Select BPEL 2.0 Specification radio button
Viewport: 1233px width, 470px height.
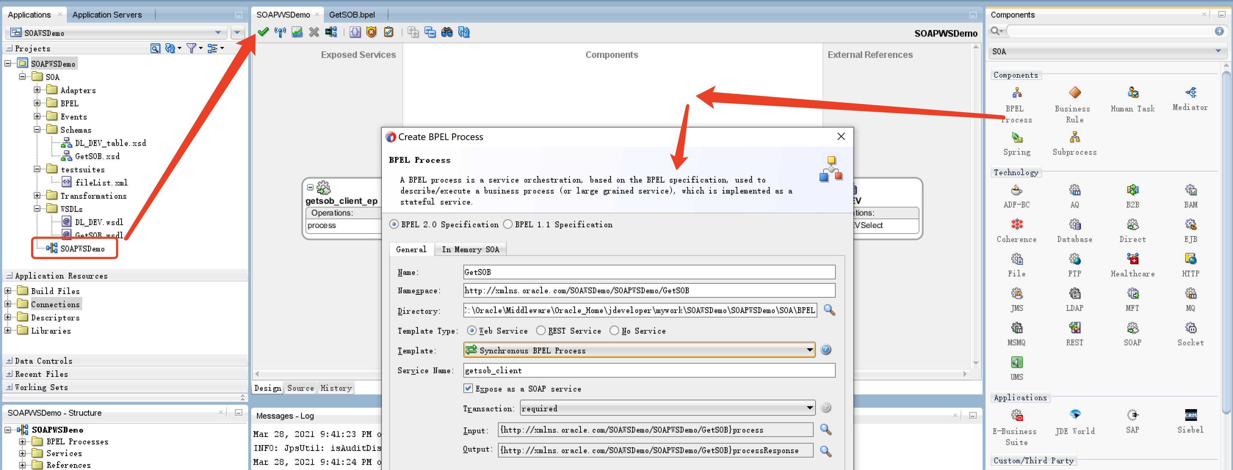coord(394,224)
